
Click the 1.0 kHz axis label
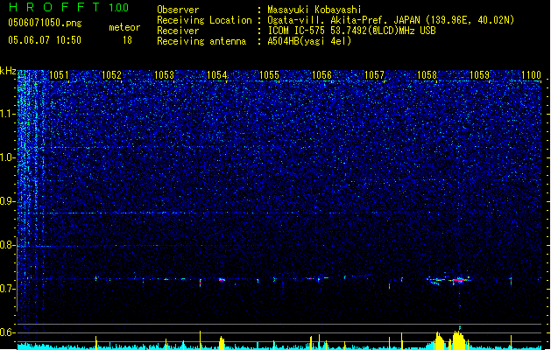pos(8,158)
